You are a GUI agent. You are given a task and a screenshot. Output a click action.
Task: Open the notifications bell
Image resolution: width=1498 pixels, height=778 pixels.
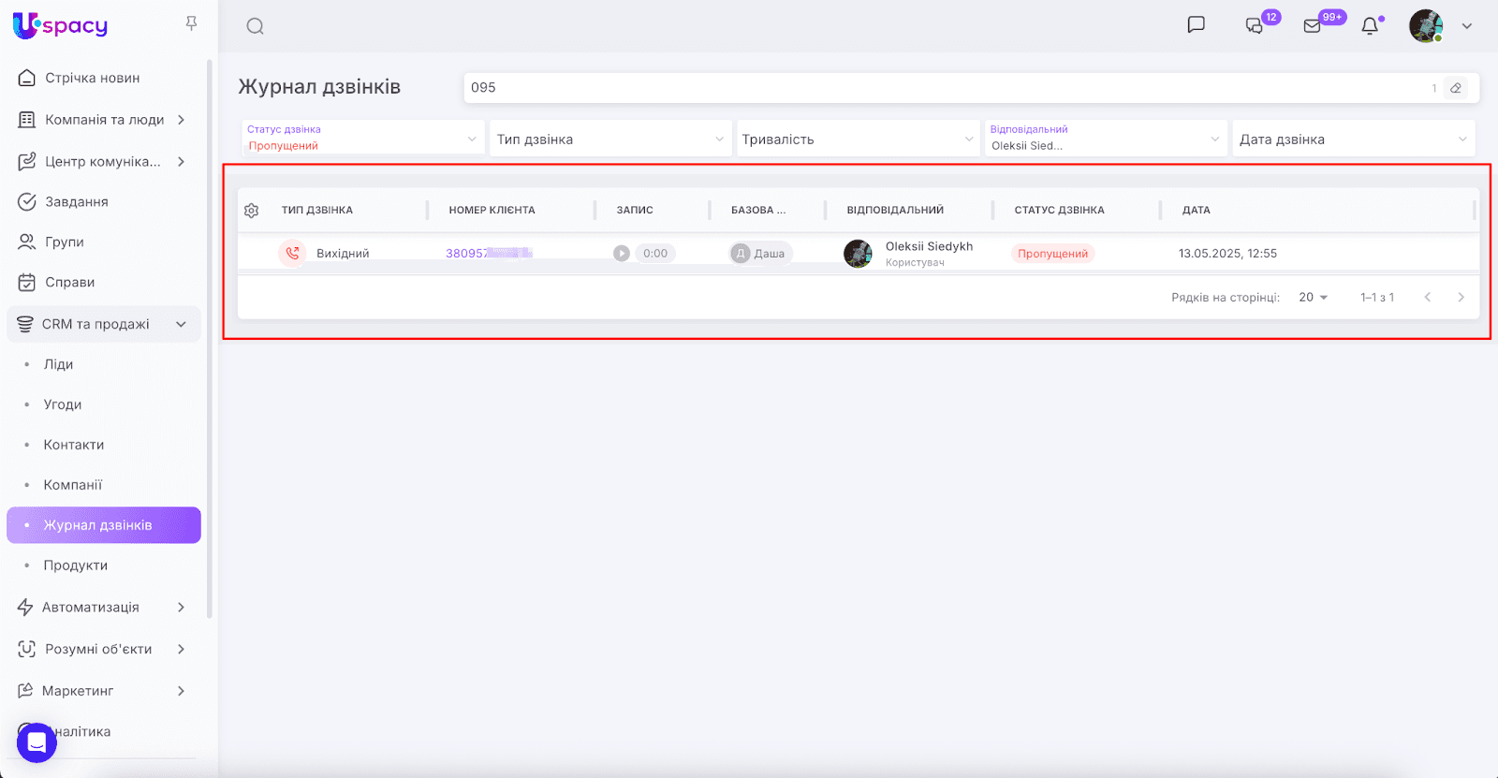coord(1370,26)
